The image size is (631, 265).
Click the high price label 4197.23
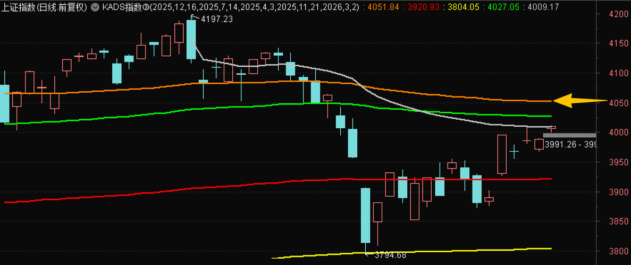coord(217,19)
